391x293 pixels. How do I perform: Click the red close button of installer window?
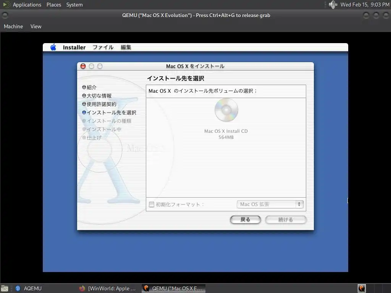[83, 66]
